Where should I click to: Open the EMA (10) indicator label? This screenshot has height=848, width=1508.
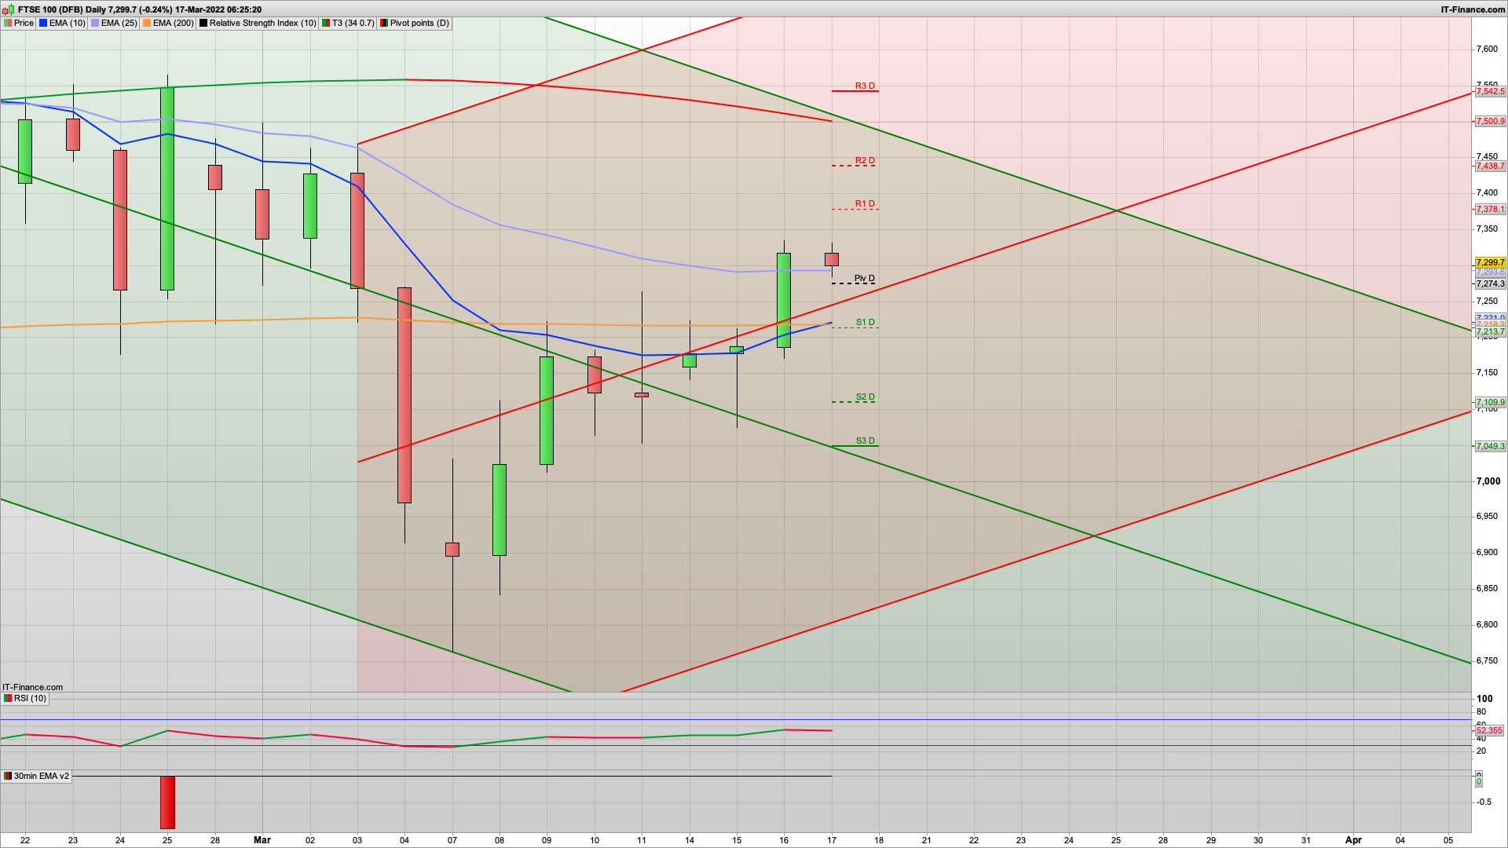[x=68, y=24]
